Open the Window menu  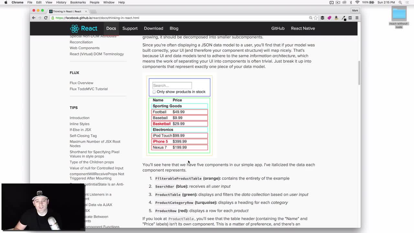(109, 2)
